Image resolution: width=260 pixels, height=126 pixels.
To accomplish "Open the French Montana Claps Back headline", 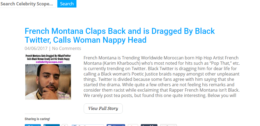I will point(120,35).
